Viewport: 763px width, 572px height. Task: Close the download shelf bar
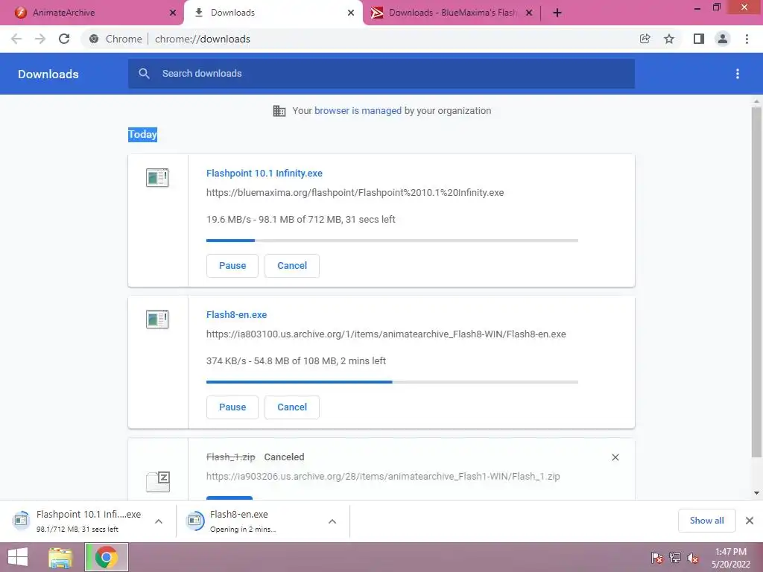click(750, 521)
